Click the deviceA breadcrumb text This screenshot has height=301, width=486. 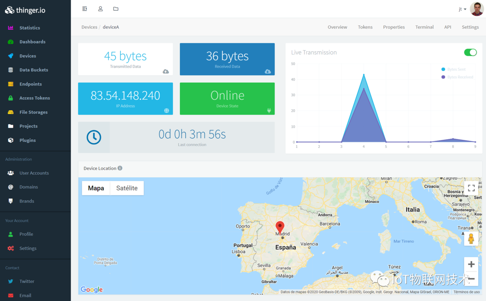(111, 27)
